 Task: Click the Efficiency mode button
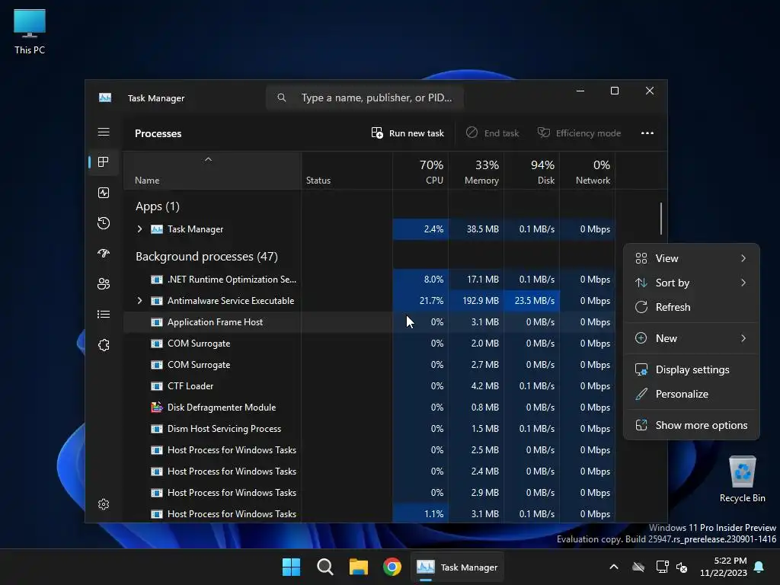click(x=579, y=133)
